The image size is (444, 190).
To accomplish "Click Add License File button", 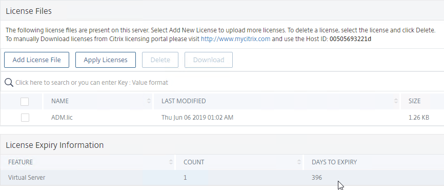I will click(x=36, y=60).
